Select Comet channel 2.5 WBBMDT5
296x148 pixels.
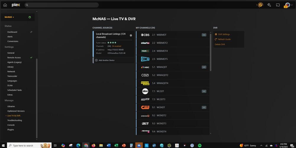point(172,59)
